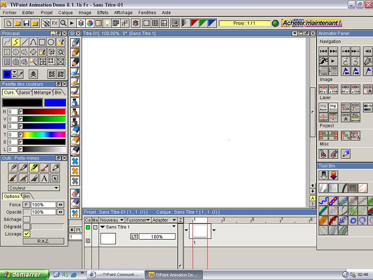
Task: Click the layer opacity 100% field
Action: click(x=157, y=237)
